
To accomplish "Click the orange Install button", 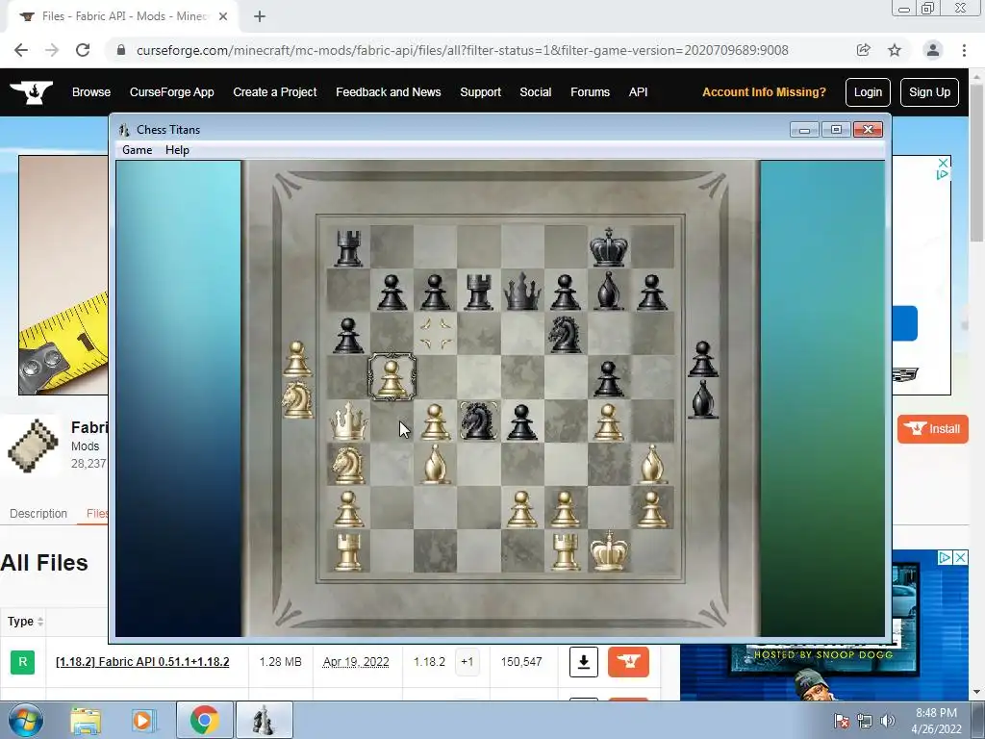I will coord(932,429).
